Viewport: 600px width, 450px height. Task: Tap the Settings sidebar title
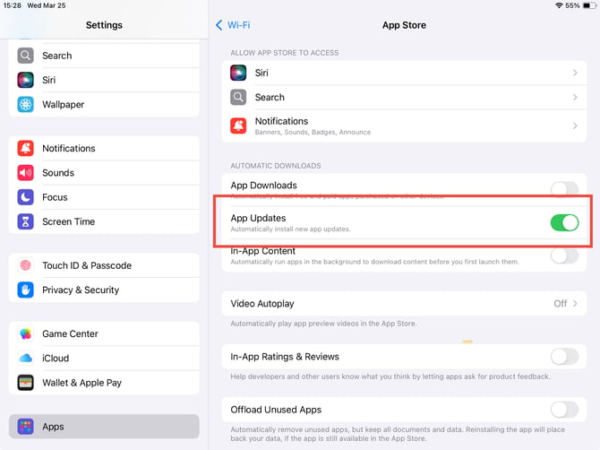click(104, 25)
